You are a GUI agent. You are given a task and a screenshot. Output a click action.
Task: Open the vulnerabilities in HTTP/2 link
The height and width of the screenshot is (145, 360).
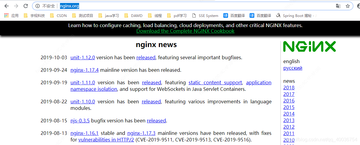[x=106, y=140]
